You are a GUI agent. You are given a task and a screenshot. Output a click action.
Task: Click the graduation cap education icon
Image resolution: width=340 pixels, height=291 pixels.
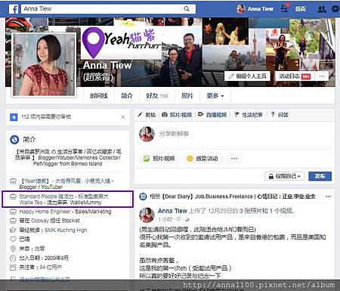(13, 230)
